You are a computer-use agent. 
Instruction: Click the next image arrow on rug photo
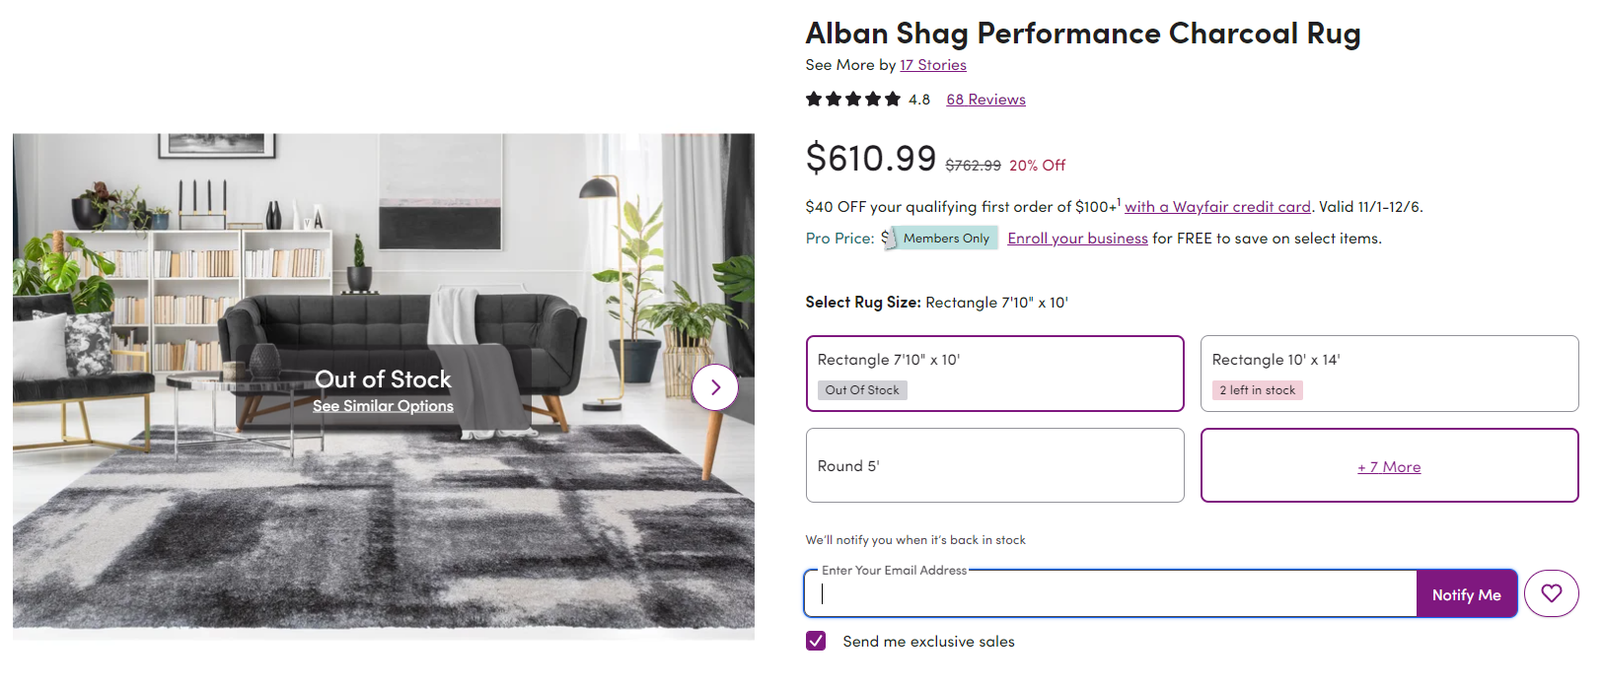coord(715,387)
